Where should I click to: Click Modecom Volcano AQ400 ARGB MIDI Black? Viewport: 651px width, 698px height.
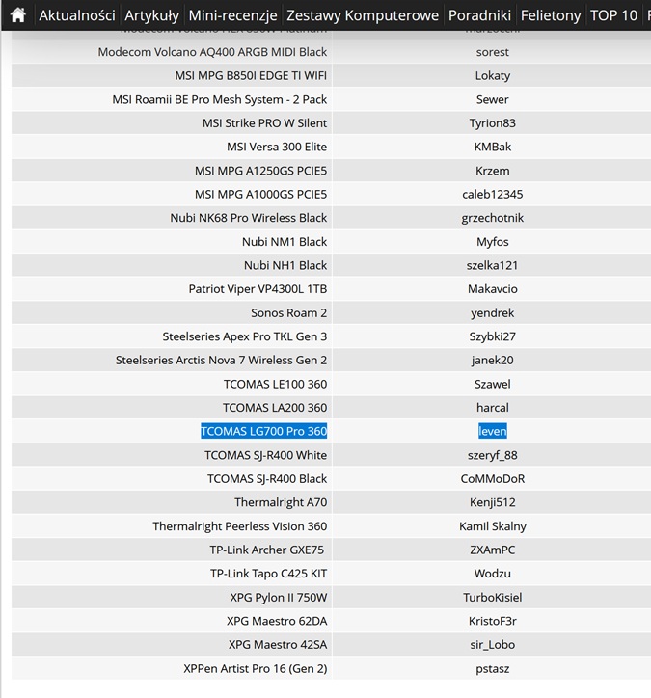pyautogui.click(x=212, y=52)
